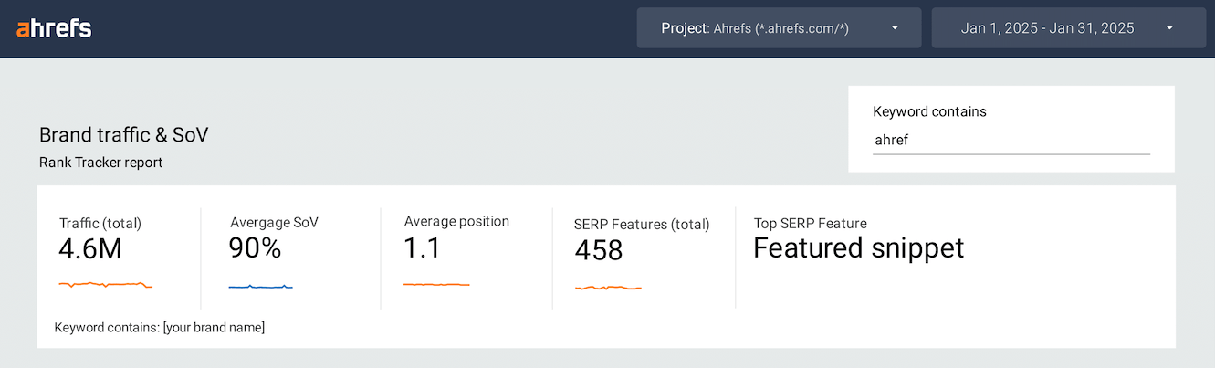Open the Project selector dropdown

(767, 28)
